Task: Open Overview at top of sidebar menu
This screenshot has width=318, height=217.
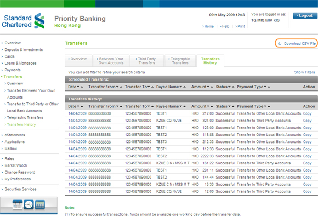Action: pyautogui.click(x=13, y=43)
